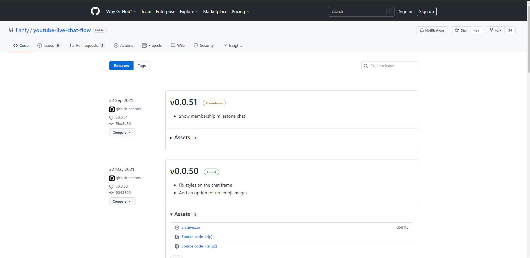
Task: Open the fork count 34
Action: [x=510, y=30]
